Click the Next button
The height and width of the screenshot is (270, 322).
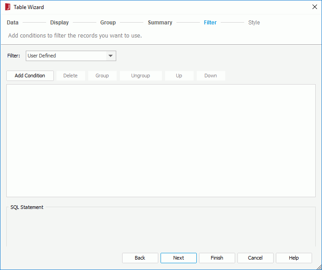click(x=179, y=258)
